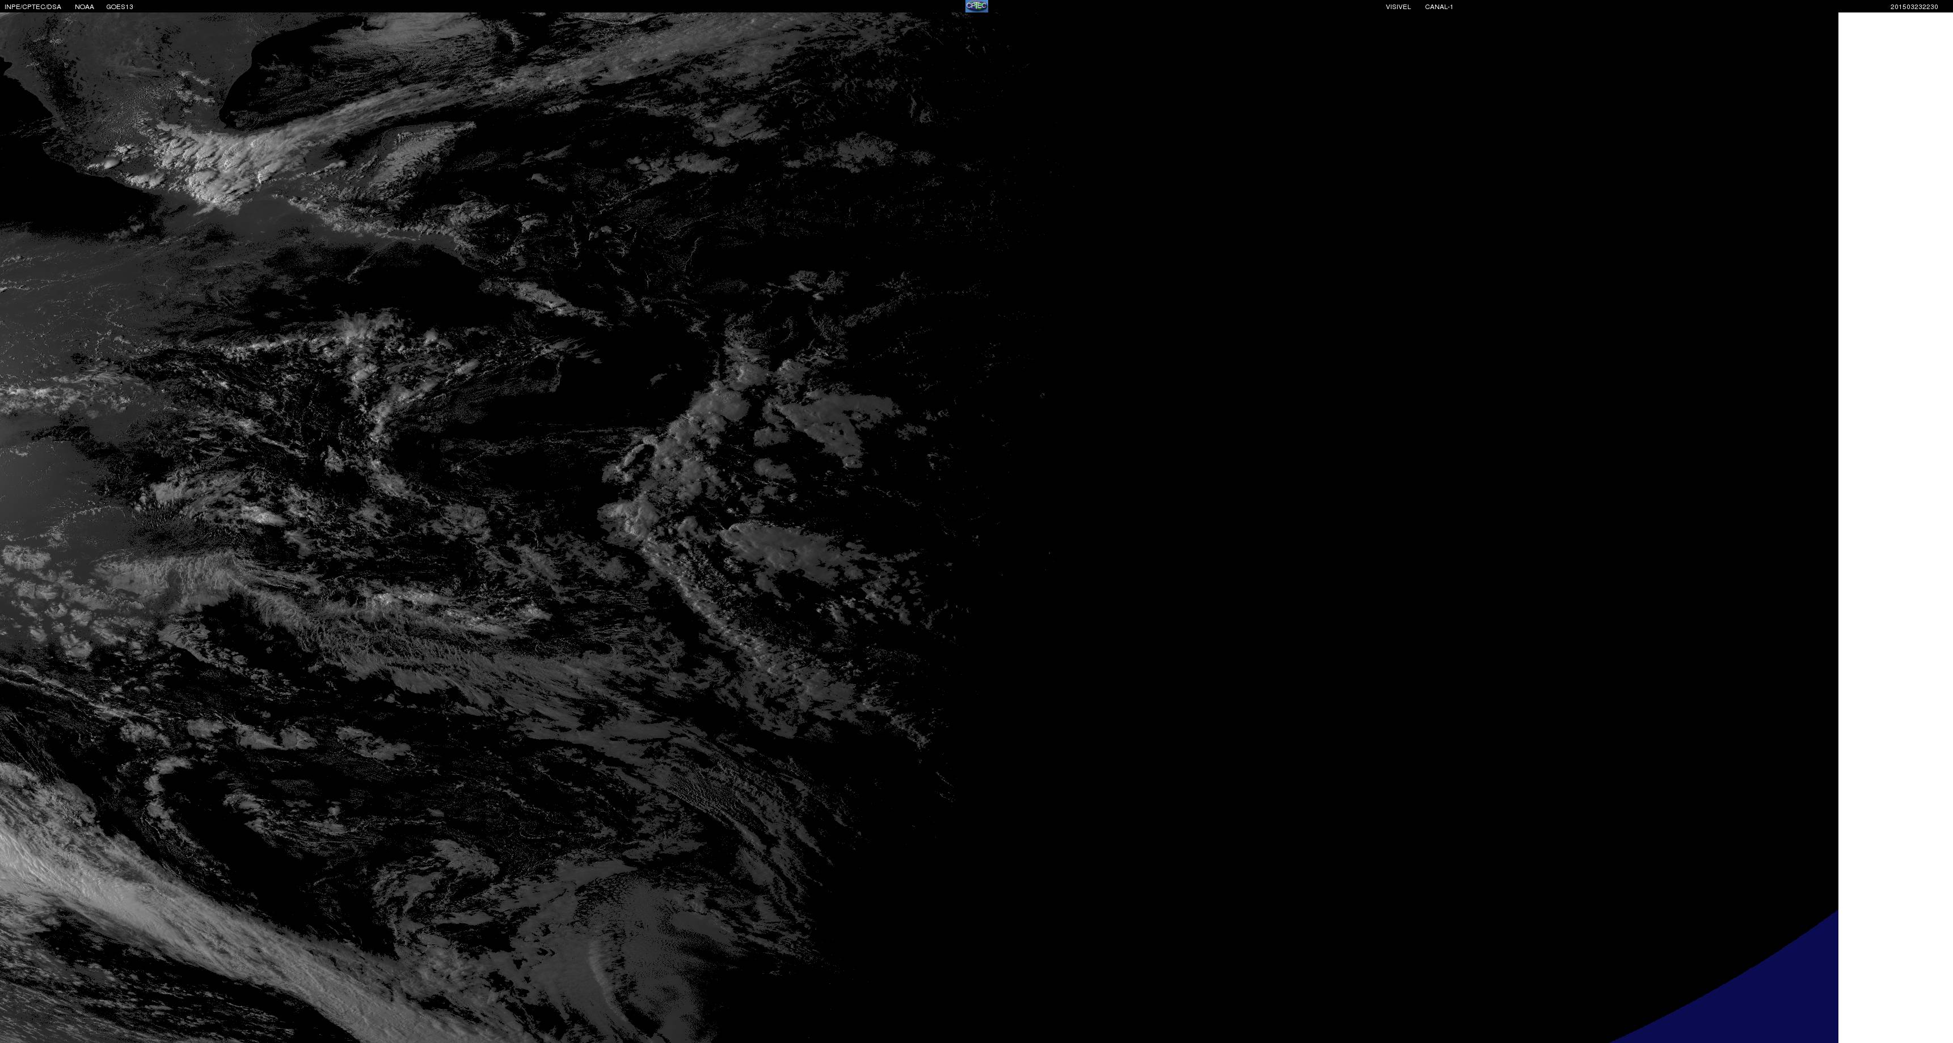Click the GOES13 satellite label
Image resolution: width=1953 pixels, height=1043 pixels.
[120, 7]
